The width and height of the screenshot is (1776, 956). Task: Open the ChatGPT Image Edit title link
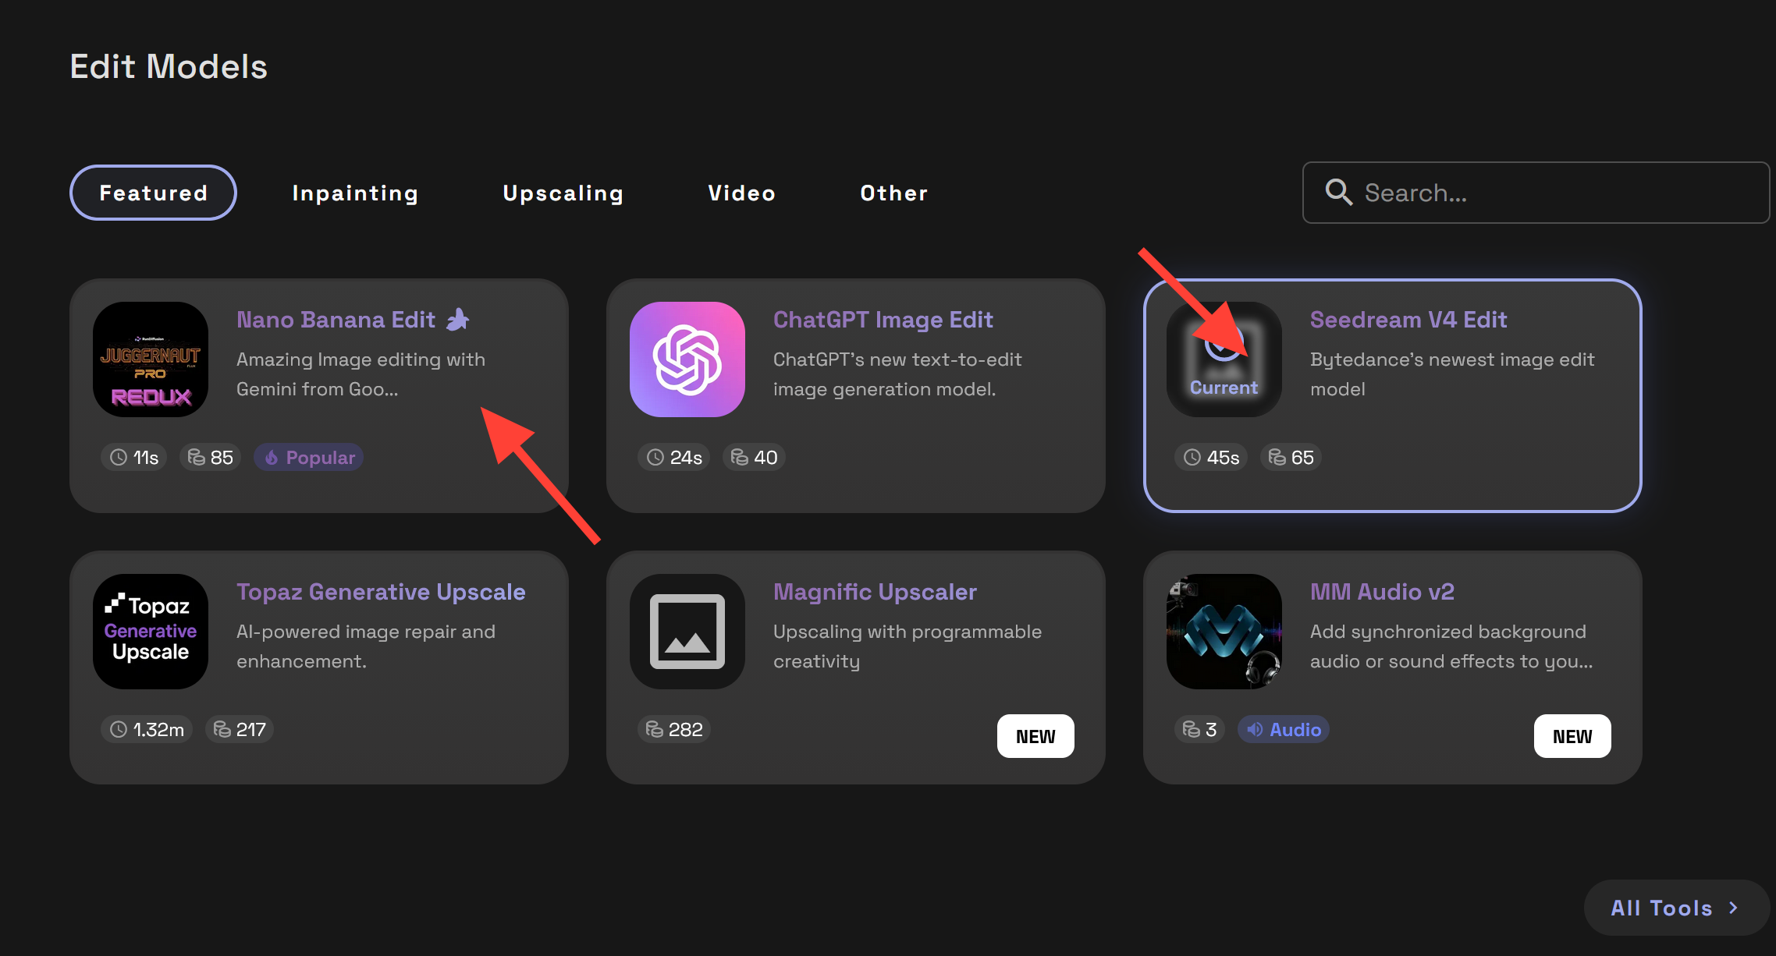tap(883, 320)
